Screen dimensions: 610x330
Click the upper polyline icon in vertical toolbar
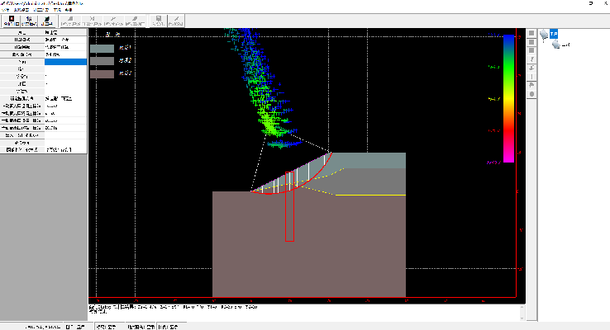click(531, 59)
